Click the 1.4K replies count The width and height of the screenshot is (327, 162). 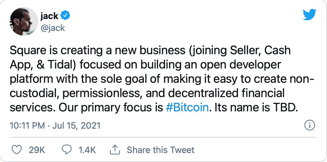point(87,150)
